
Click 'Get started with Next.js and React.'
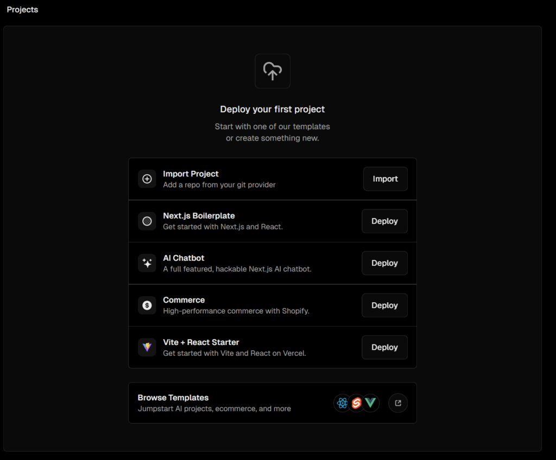pyautogui.click(x=223, y=227)
